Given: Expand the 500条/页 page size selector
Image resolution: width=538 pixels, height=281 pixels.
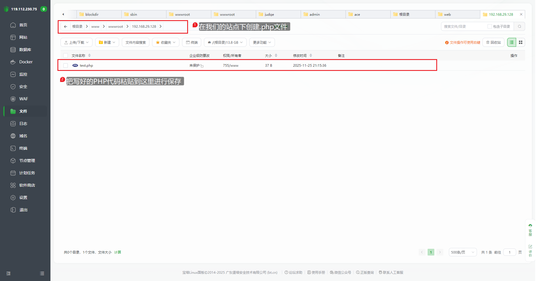Looking at the screenshot, I should pos(462,252).
